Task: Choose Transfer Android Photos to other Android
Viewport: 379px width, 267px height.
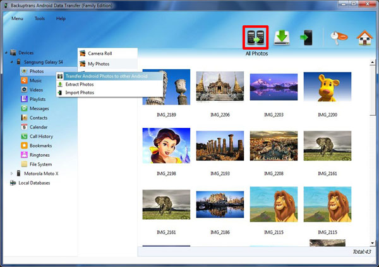Action: click(105, 76)
